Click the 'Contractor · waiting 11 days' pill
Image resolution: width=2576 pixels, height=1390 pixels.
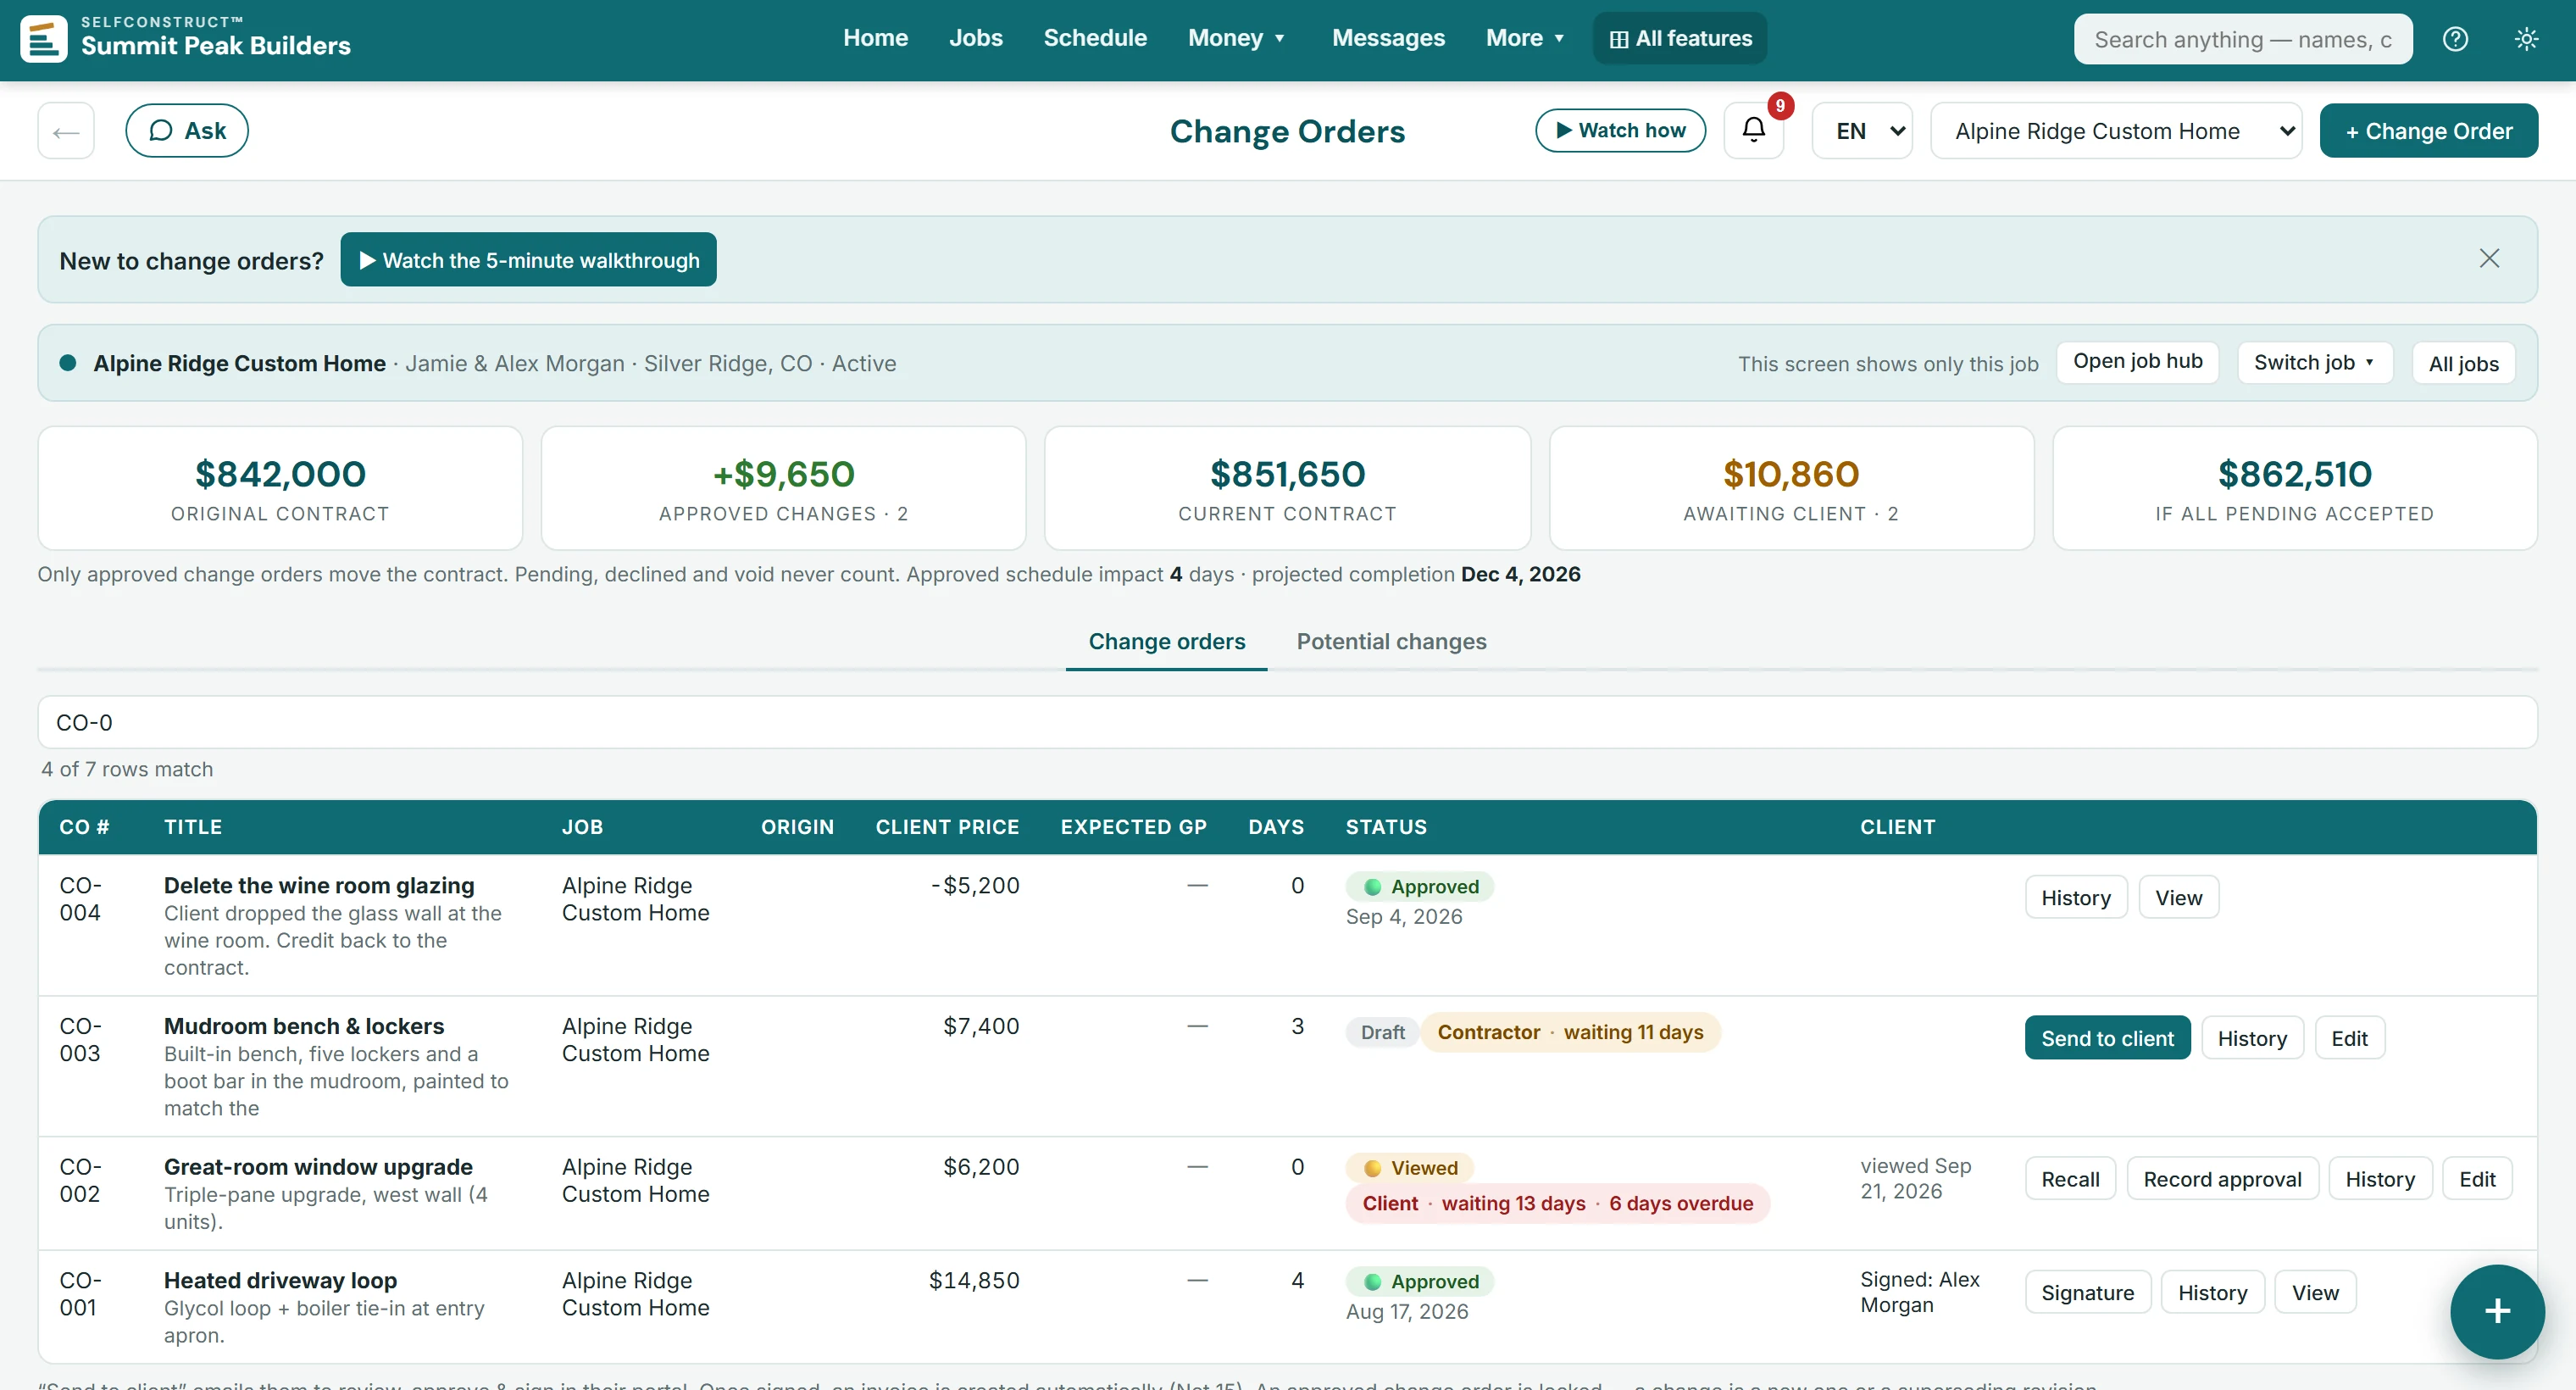1570,1032
